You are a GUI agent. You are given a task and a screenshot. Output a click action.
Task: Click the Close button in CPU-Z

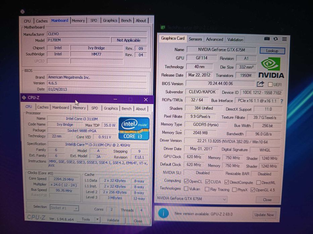pyautogui.click(x=138, y=221)
